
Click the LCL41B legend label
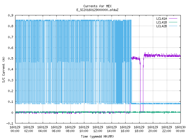point(162,22)
